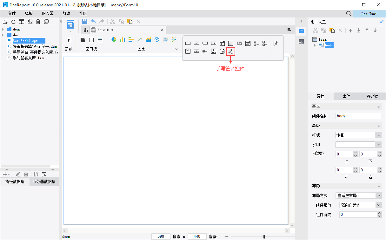
Task: Move component to top icon
Action: (350, 30)
